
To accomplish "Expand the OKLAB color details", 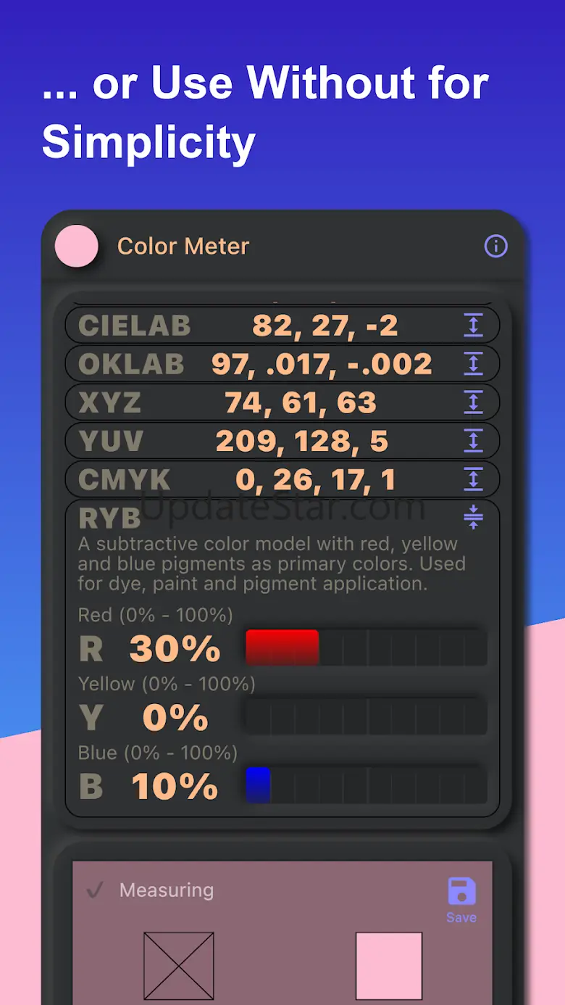I will click(473, 364).
